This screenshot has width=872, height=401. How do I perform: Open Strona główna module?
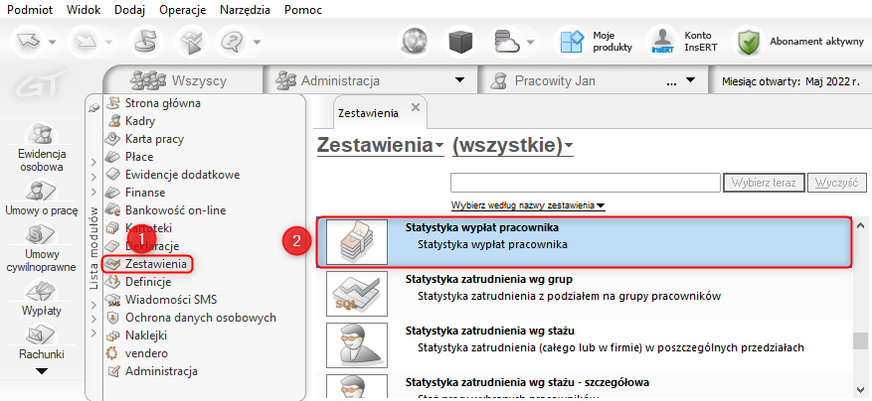click(154, 103)
